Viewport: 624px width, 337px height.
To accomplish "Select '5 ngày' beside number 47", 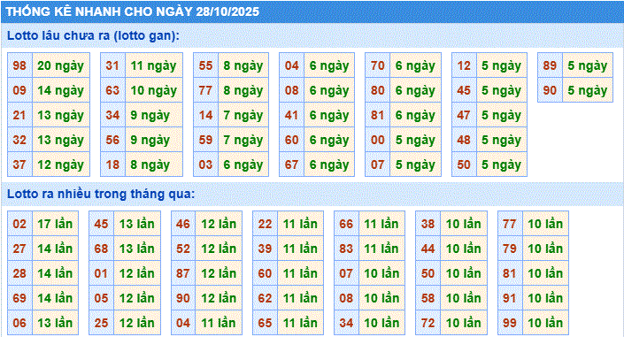I will coord(502,115).
